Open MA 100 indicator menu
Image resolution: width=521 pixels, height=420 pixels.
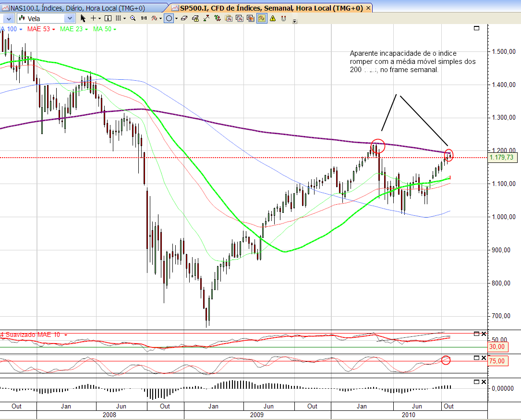pyautogui.click(x=21, y=29)
